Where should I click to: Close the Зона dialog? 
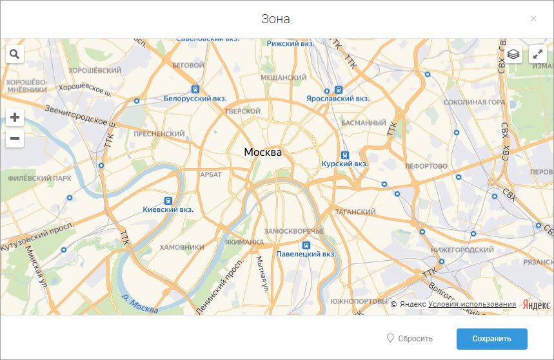pos(533,19)
